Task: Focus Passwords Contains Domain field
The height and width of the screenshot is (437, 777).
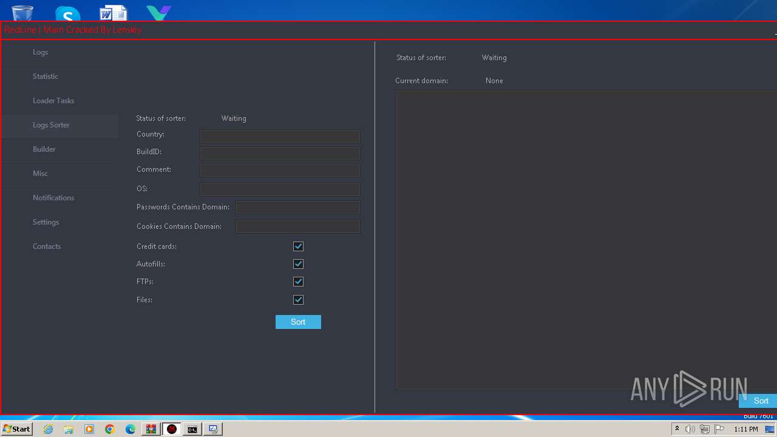Action: pyautogui.click(x=298, y=208)
